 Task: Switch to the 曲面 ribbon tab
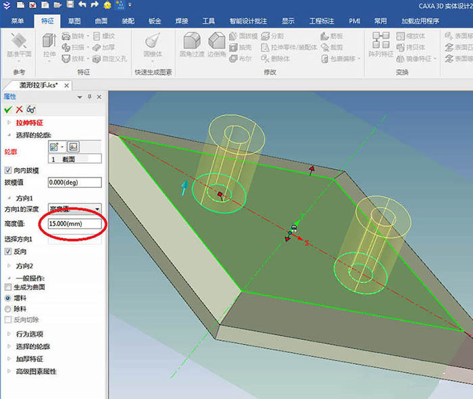101,21
